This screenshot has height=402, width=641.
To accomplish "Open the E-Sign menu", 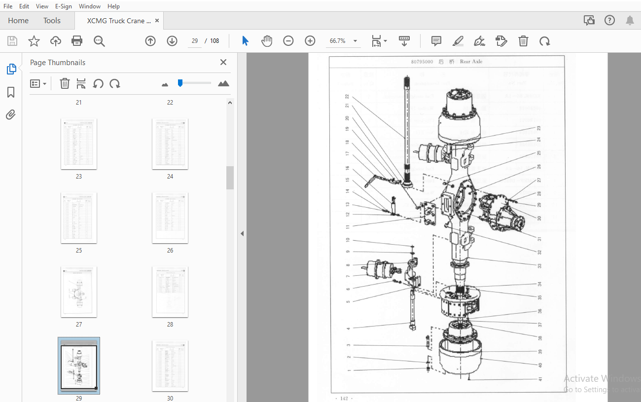I will (x=64, y=6).
